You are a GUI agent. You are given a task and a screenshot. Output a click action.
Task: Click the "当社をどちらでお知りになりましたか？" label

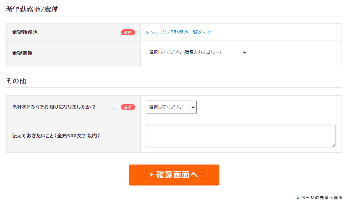[54, 107]
